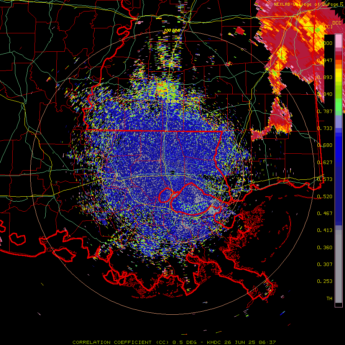The height and width of the screenshot is (345, 345).
Task: Select the 0.947 value on the color scale
Action: coord(325,60)
